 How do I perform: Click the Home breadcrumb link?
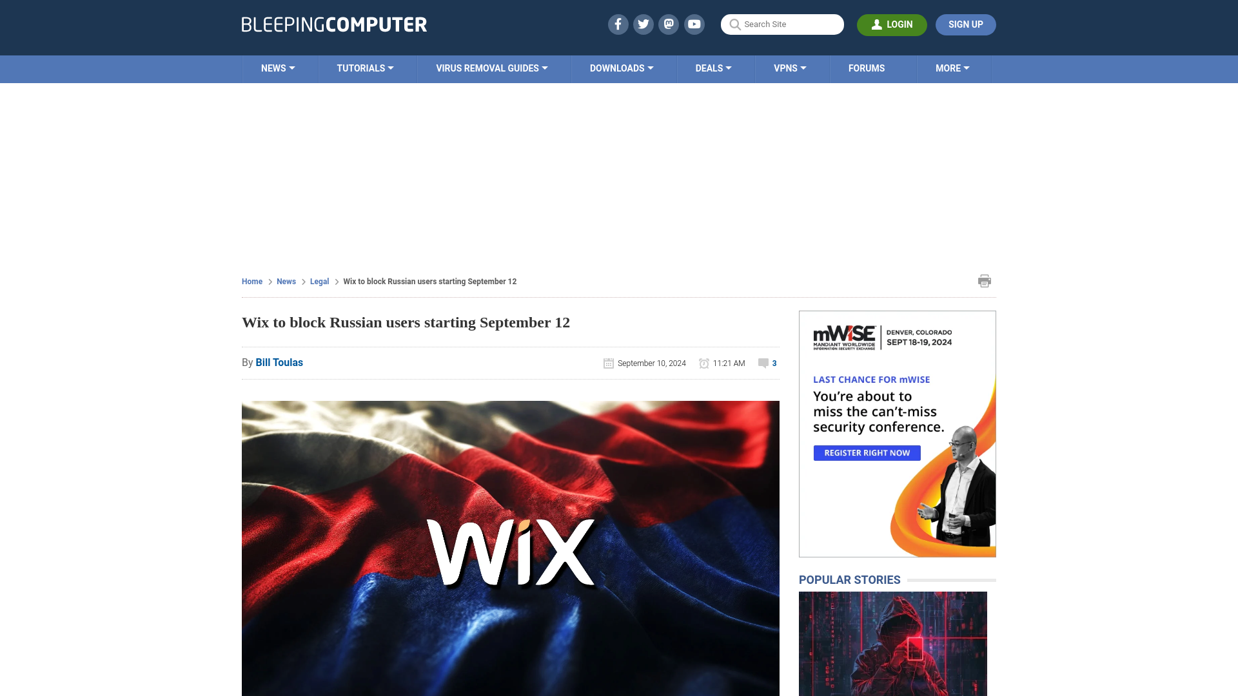(251, 281)
